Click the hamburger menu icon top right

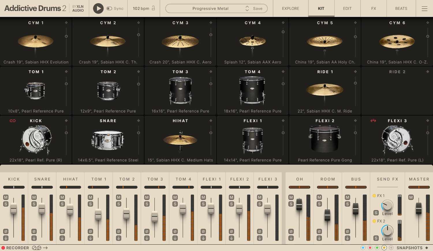click(425, 8)
